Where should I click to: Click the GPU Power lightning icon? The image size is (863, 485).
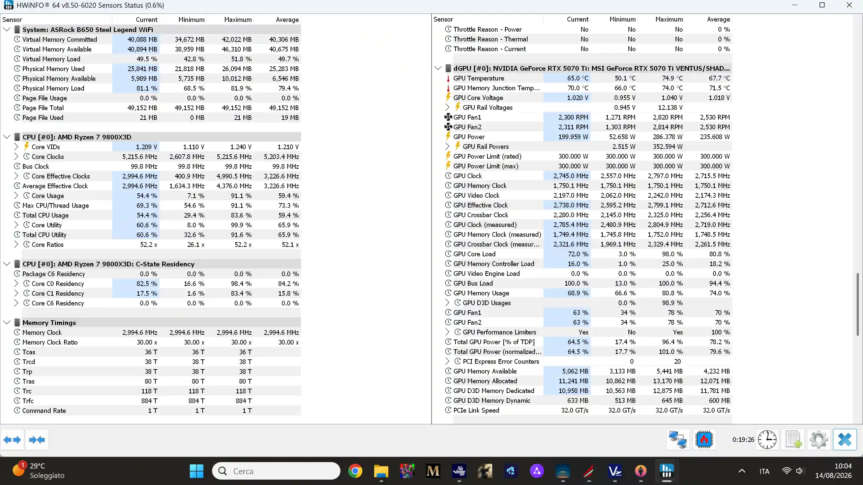[x=448, y=136]
